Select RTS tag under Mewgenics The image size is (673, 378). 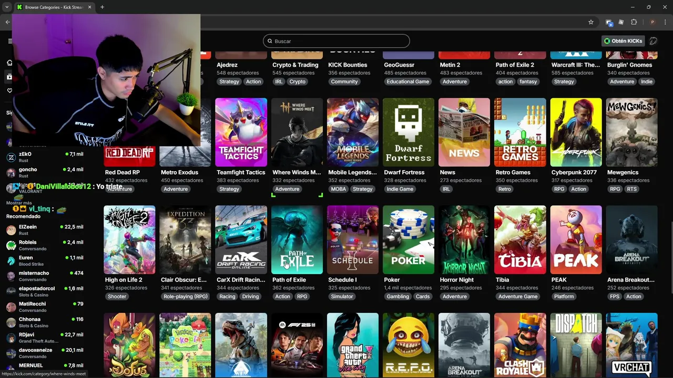631,189
